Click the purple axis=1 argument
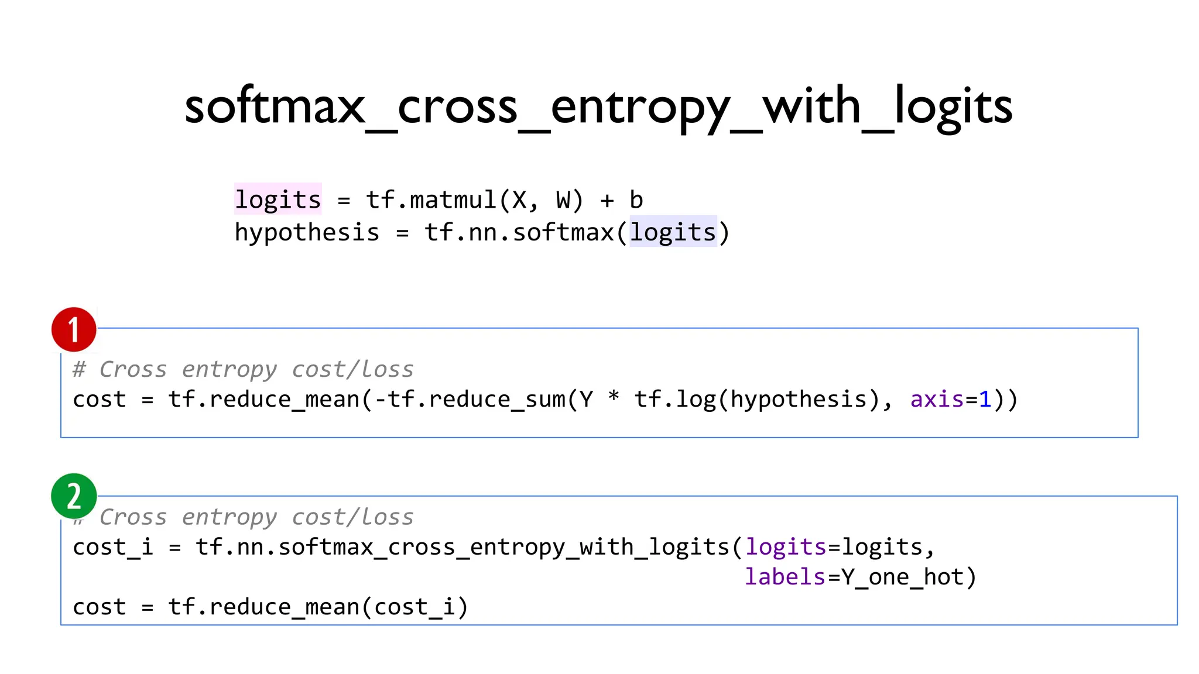The image size is (1199, 674). (x=951, y=400)
